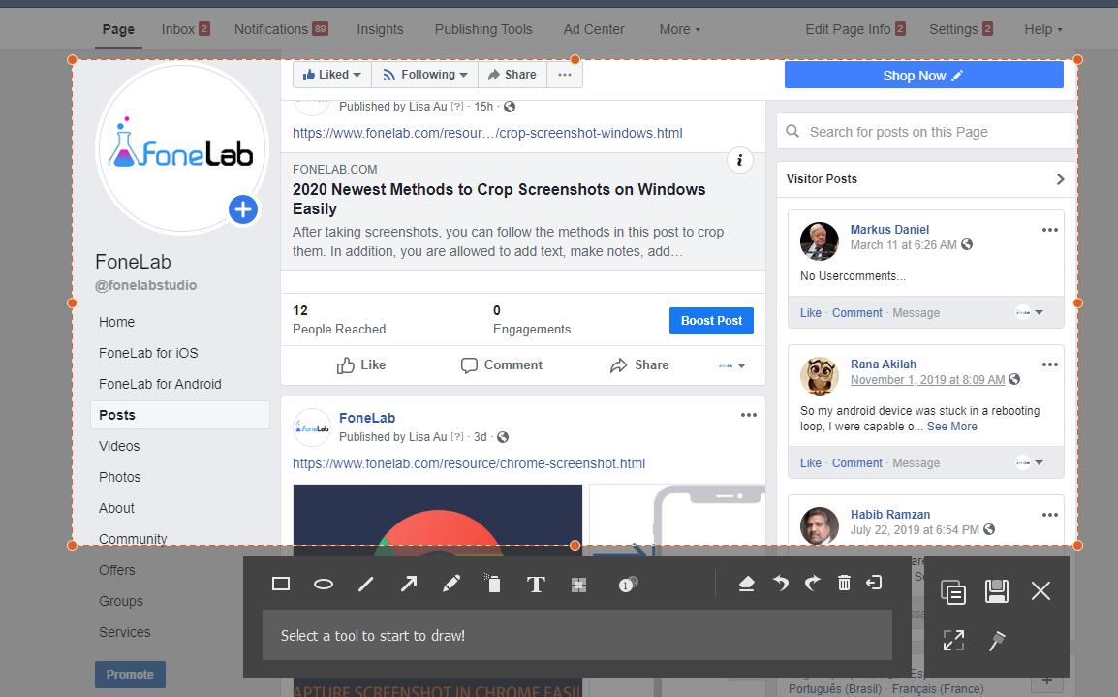The height and width of the screenshot is (697, 1118).
Task: Redo the drawing action
Action: (x=812, y=584)
